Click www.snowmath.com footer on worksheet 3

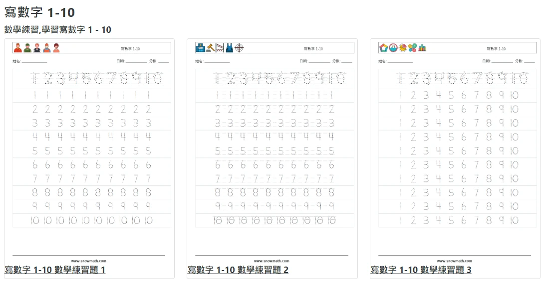(455, 261)
